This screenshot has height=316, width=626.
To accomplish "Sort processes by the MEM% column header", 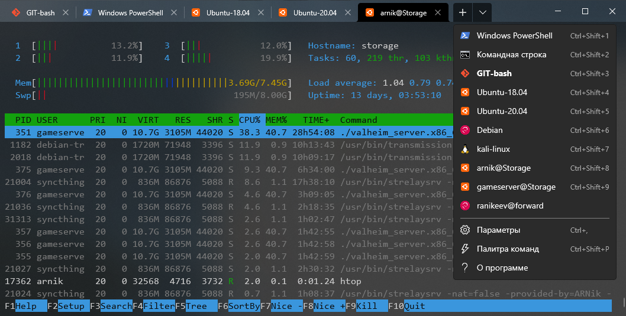I will 275,120.
